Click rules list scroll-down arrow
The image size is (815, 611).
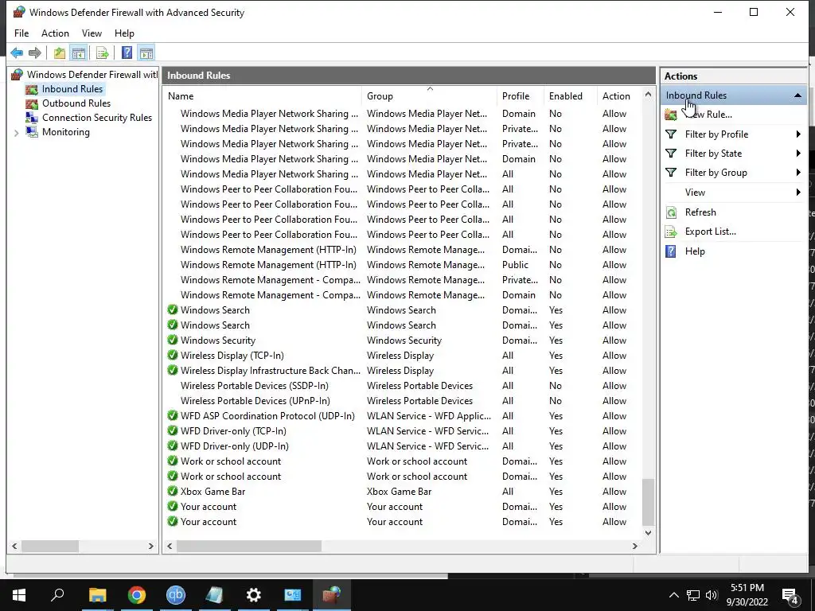click(648, 532)
